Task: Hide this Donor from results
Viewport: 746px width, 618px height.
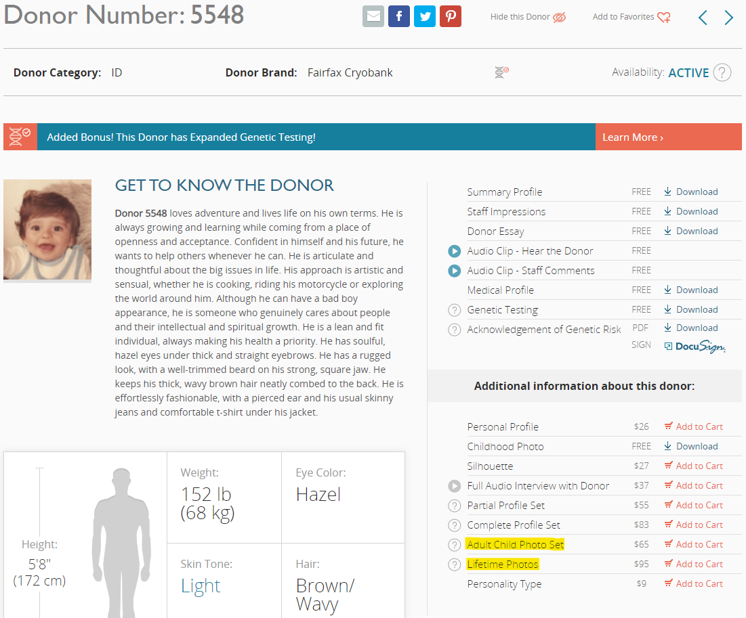Action: click(x=527, y=17)
